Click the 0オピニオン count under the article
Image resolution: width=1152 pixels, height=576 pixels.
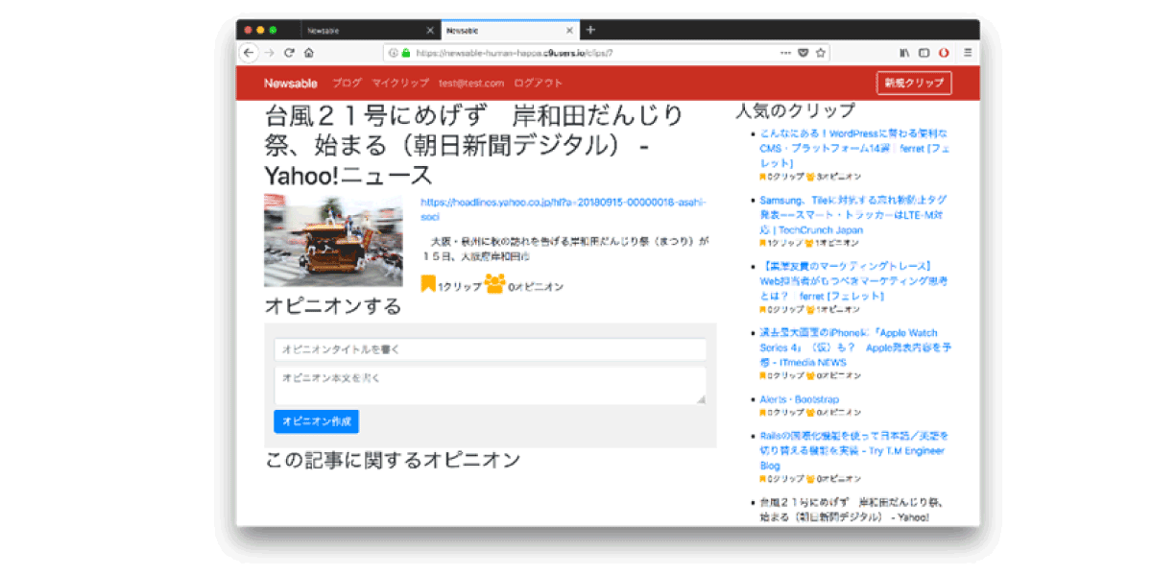(x=536, y=286)
